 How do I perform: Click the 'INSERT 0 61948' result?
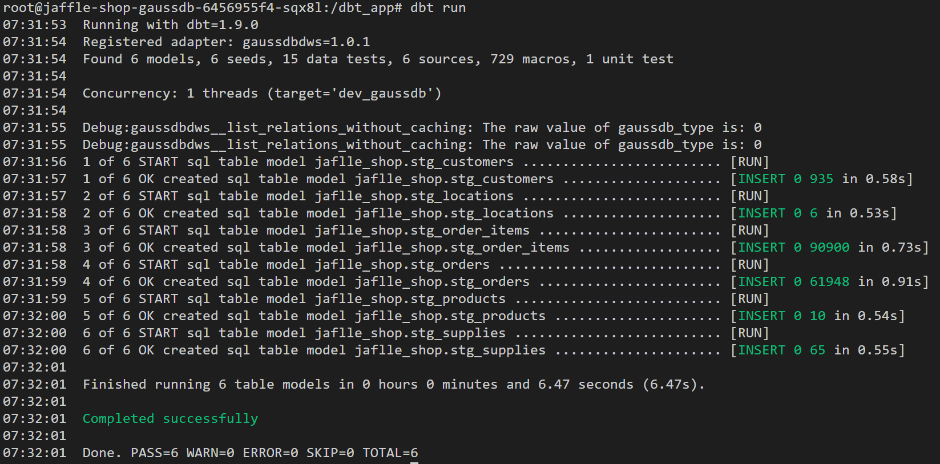click(793, 282)
